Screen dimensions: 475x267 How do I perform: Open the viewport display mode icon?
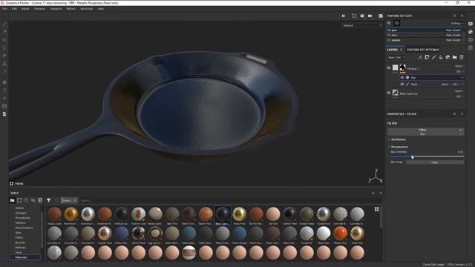tap(354, 16)
